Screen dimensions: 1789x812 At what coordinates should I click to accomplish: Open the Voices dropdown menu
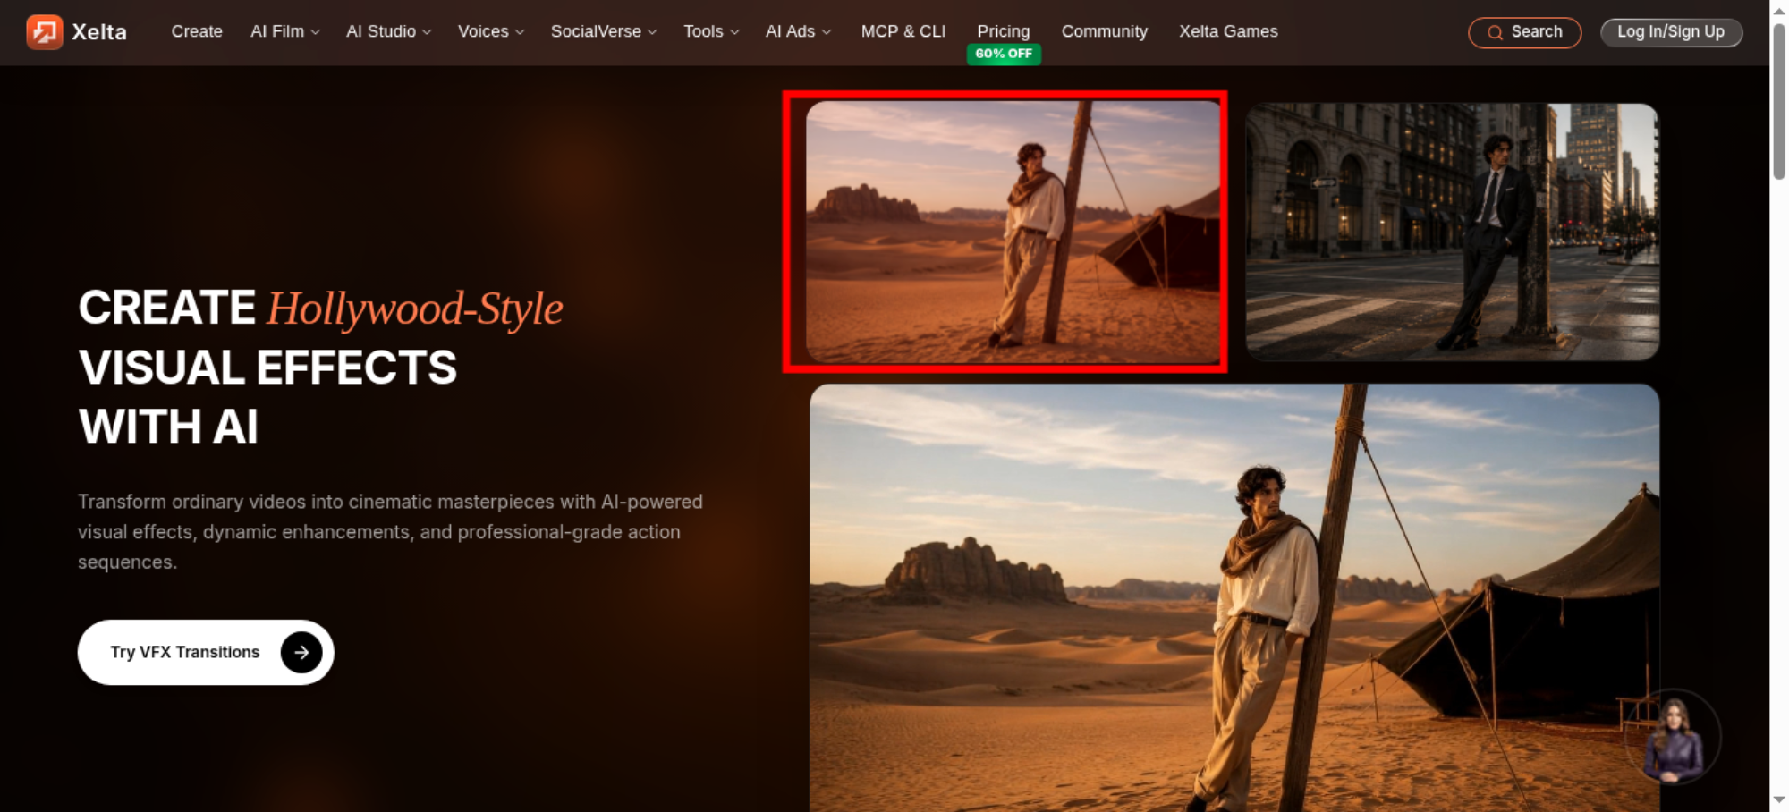tap(491, 31)
